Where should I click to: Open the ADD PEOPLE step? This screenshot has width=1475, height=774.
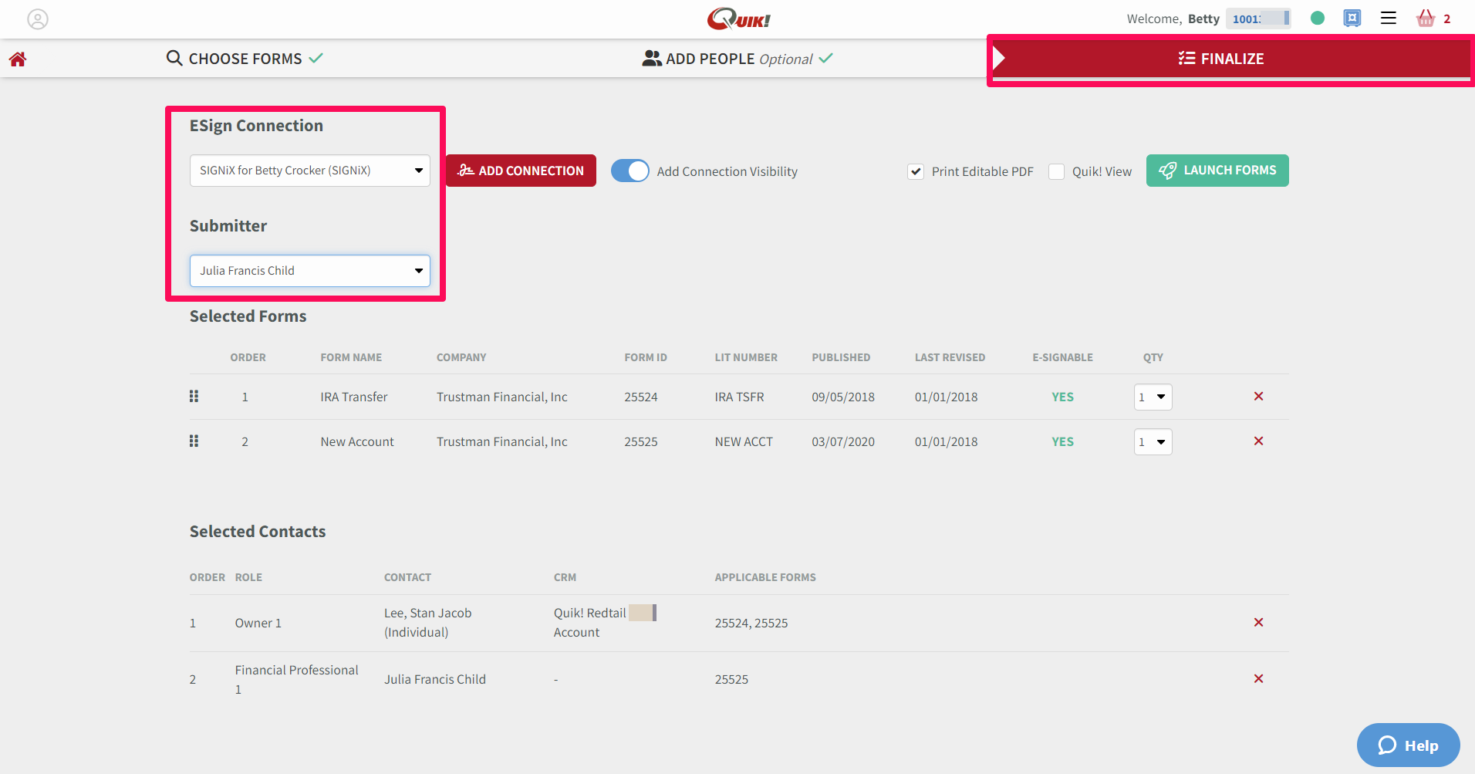pos(736,58)
